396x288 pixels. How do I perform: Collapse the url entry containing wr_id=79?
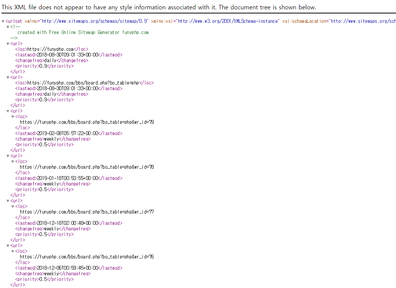tap(8, 111)
